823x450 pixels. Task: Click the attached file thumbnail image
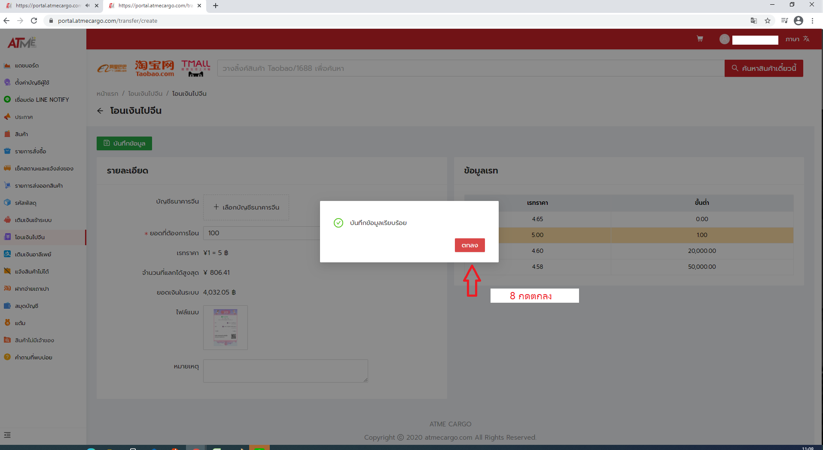[x=226, y=328]
